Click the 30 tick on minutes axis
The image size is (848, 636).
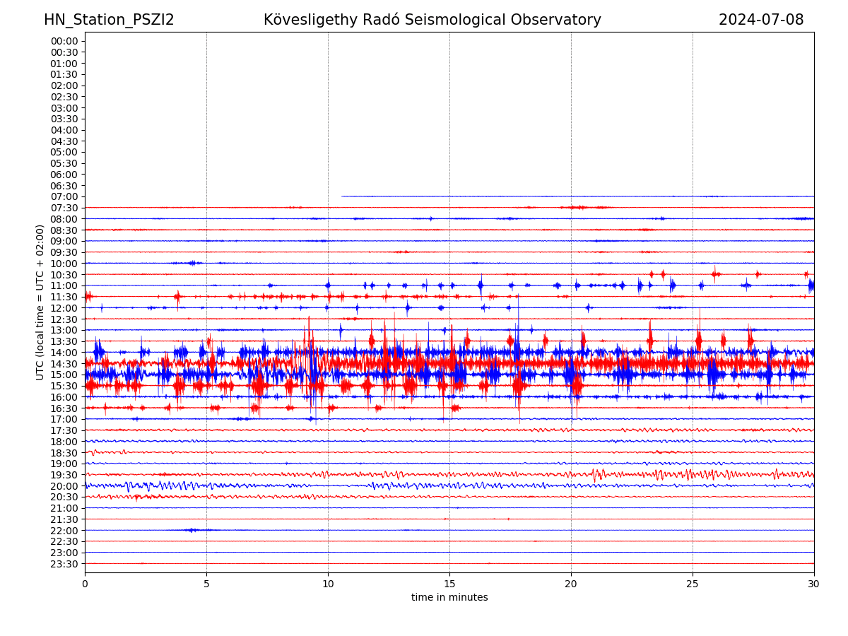point(814,584)
